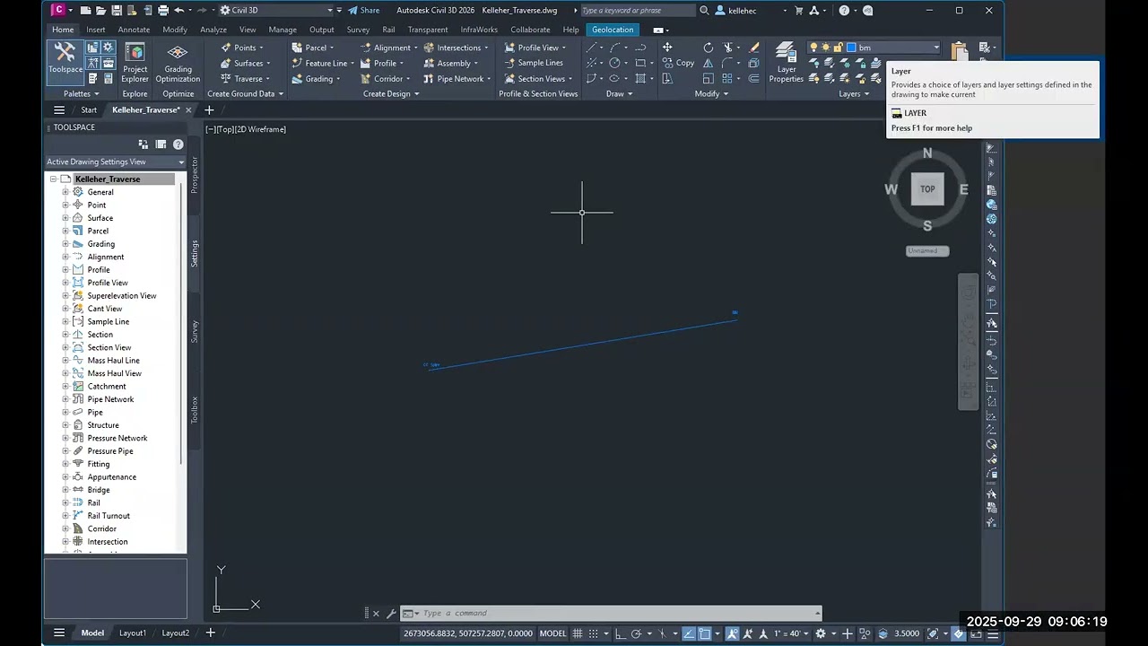Screen dimensions: 1148x646
Task: Open the Analyze ribbon tab
Action: tap(213, 30)
